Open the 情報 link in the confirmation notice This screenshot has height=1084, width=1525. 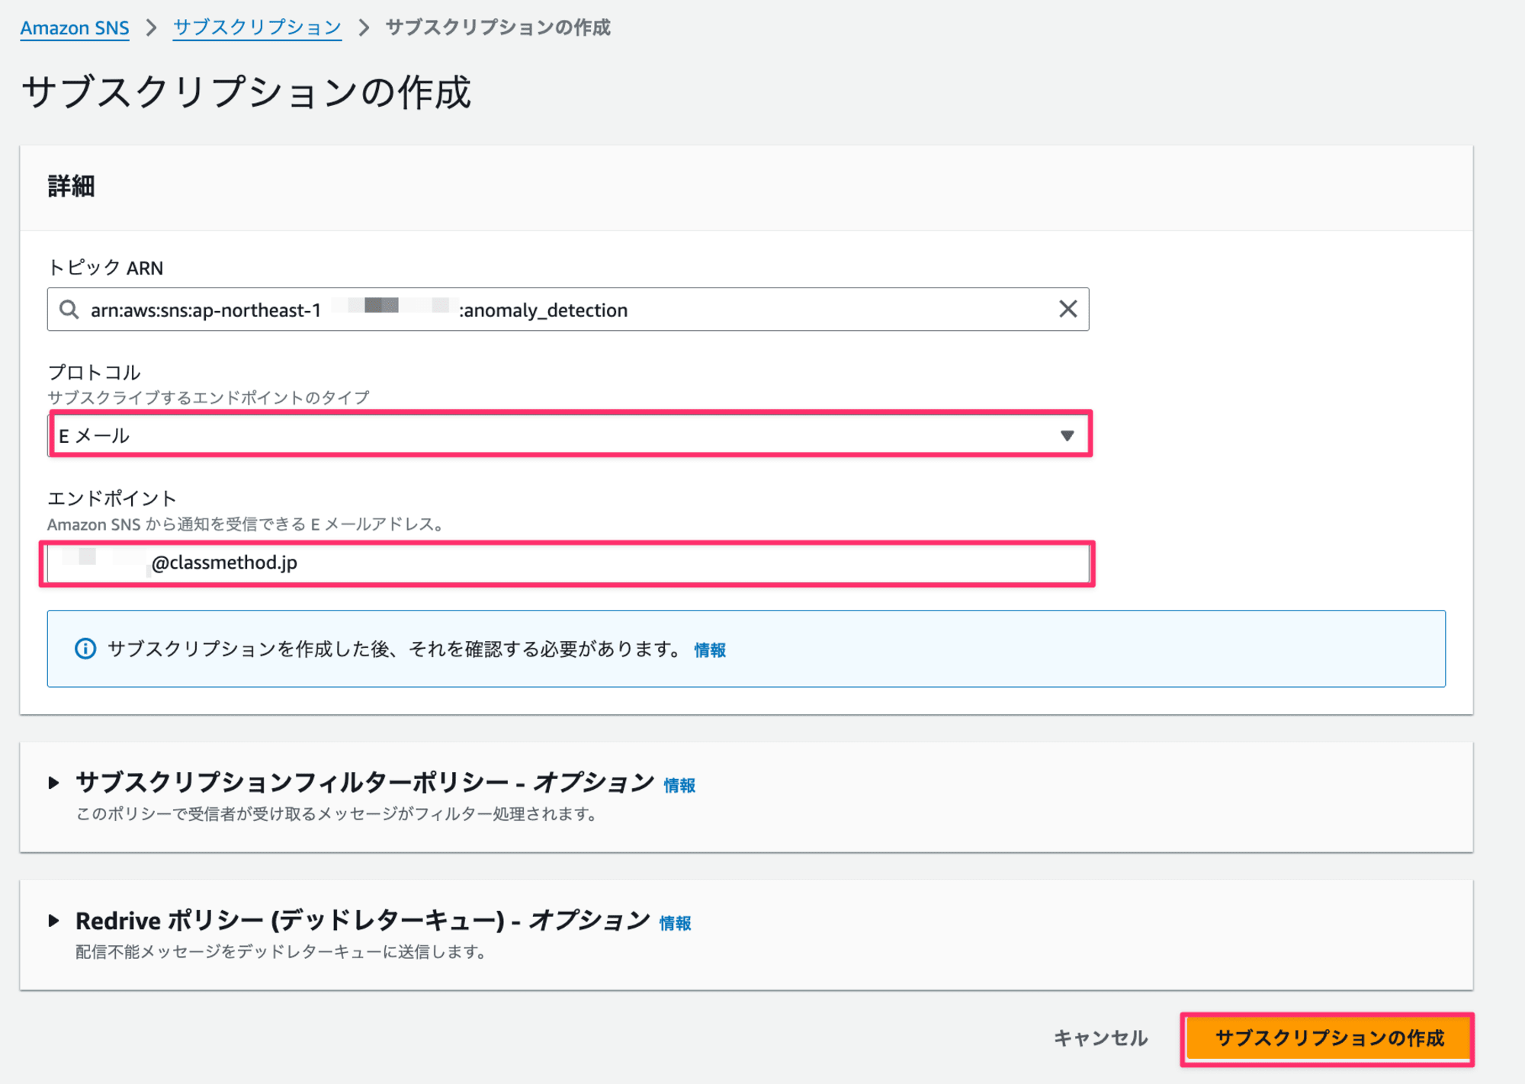tap(710, 650)
